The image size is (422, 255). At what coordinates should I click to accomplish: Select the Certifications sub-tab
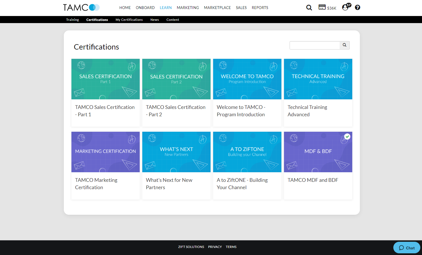point(97,20)
